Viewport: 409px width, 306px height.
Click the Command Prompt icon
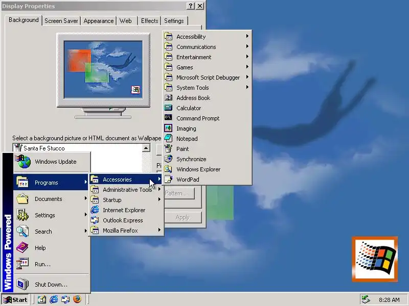pyautogui.click(x=168, y=118)
